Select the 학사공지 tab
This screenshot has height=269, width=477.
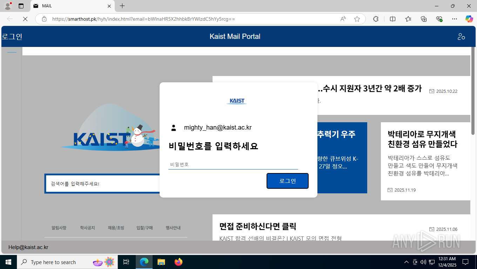click(87, 228)
